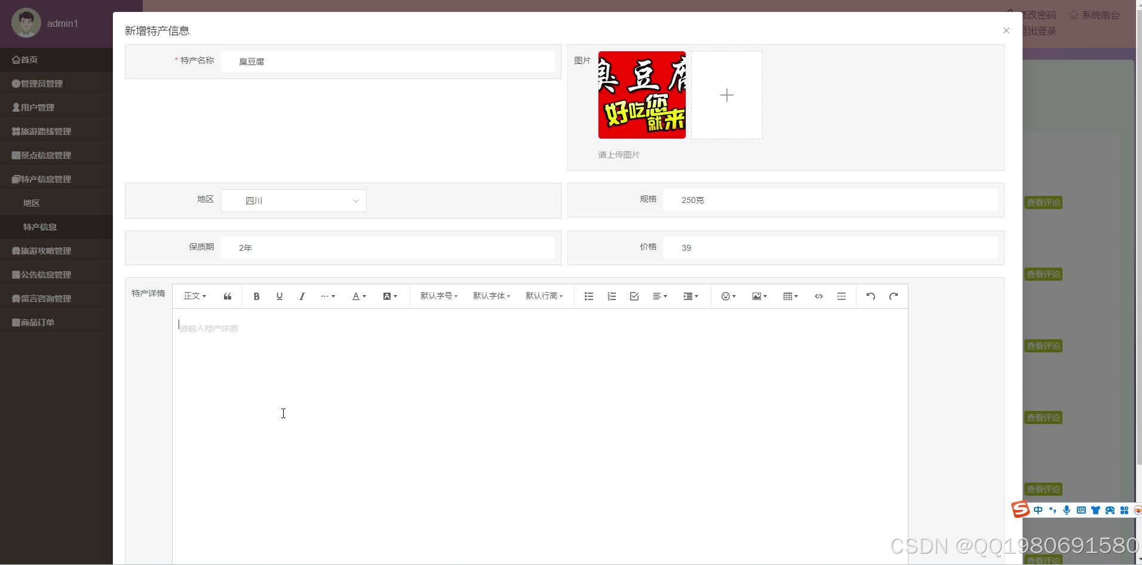1142x565 pixels.
Task: Open 商品订单 in the sidebar
Action: (x=56, y=323)
